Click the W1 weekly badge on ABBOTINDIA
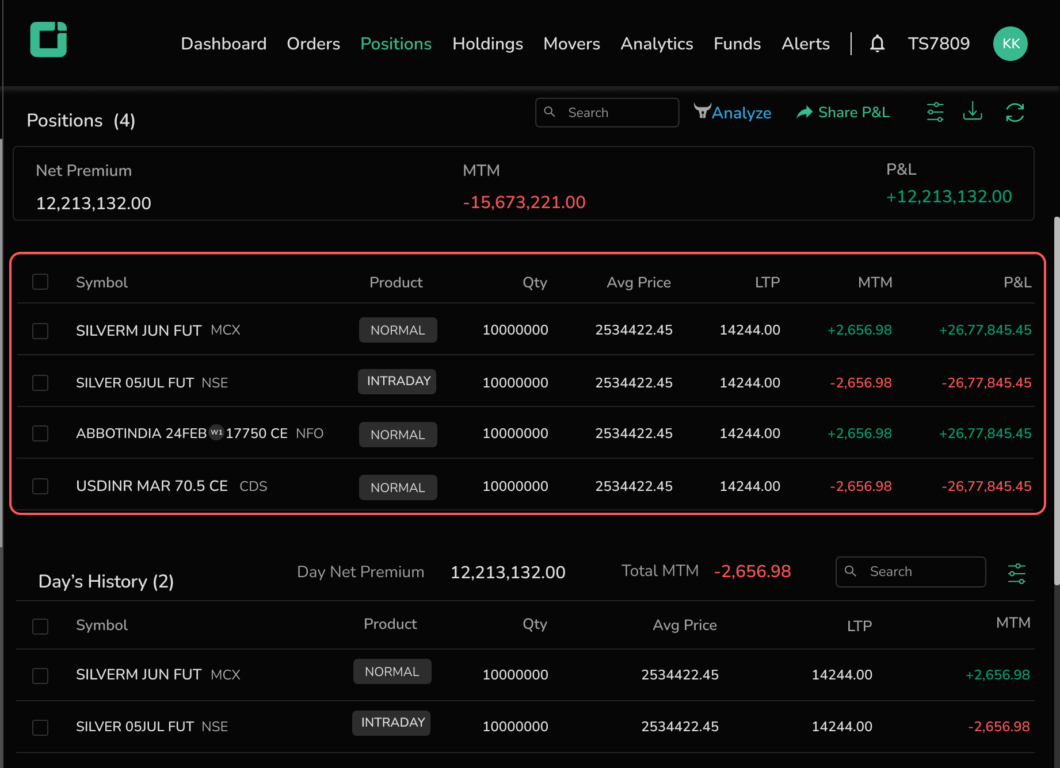 216,432
